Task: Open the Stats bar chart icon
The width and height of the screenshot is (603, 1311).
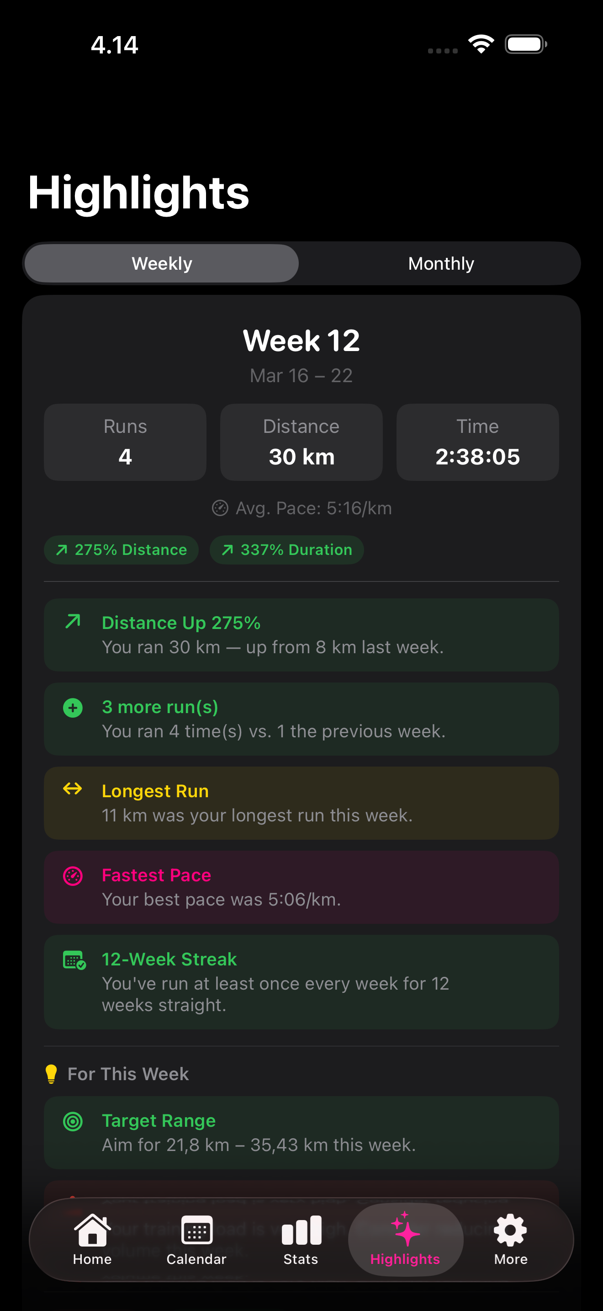Action: pos(301,1230)
